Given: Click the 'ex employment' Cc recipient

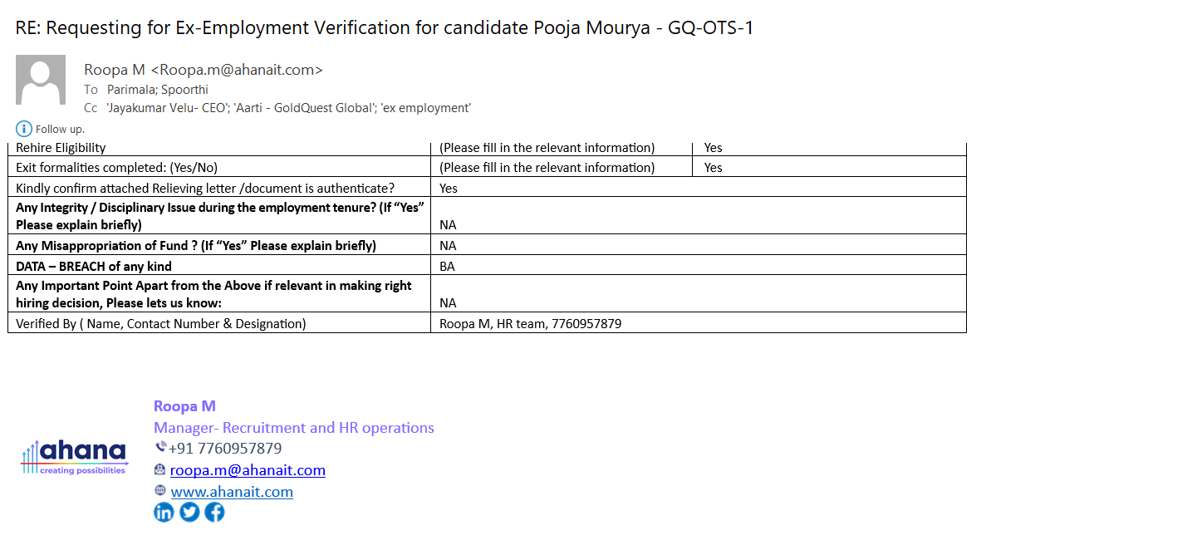Looking at the screenshot, I should click(426, 108).
